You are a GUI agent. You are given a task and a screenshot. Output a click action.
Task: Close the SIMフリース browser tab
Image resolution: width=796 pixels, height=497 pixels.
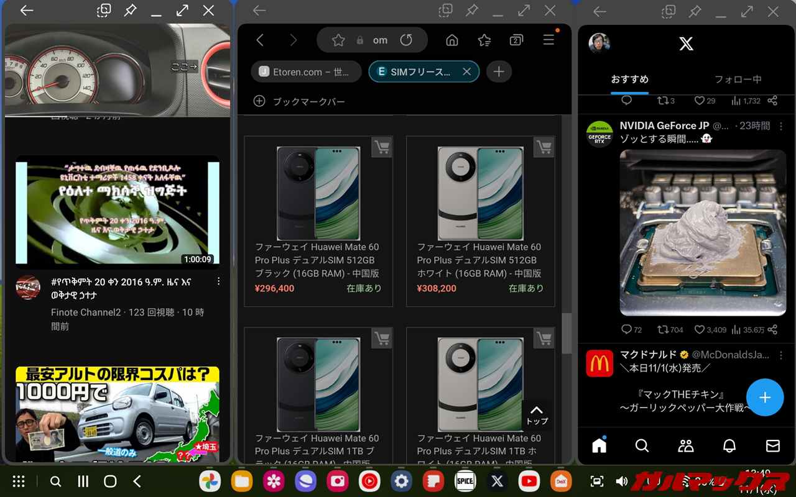(466, 72)
